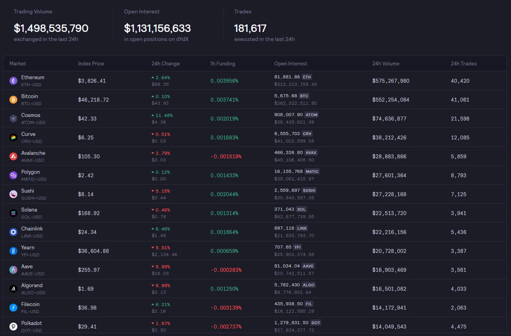This screenshot has width=511, height=336.
Task: Click the 1h Funding column header
Action: (x=223, y=63)
